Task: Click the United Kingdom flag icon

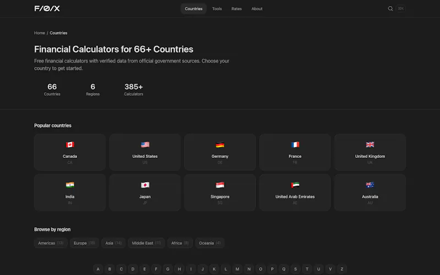Action: (x=370, y=145)
